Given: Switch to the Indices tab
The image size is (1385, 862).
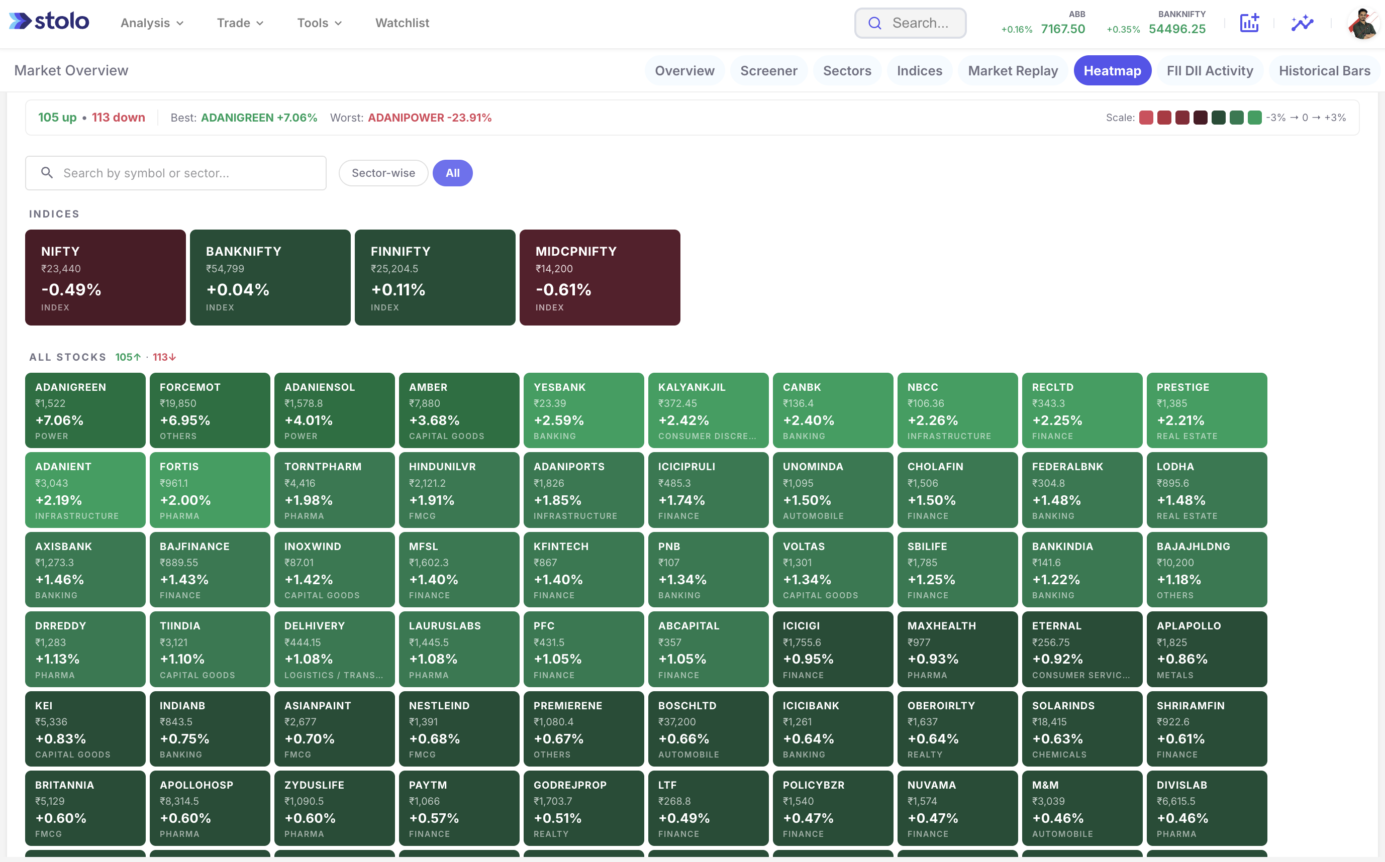Looking at the screenshot, I should tap(919, 71).
